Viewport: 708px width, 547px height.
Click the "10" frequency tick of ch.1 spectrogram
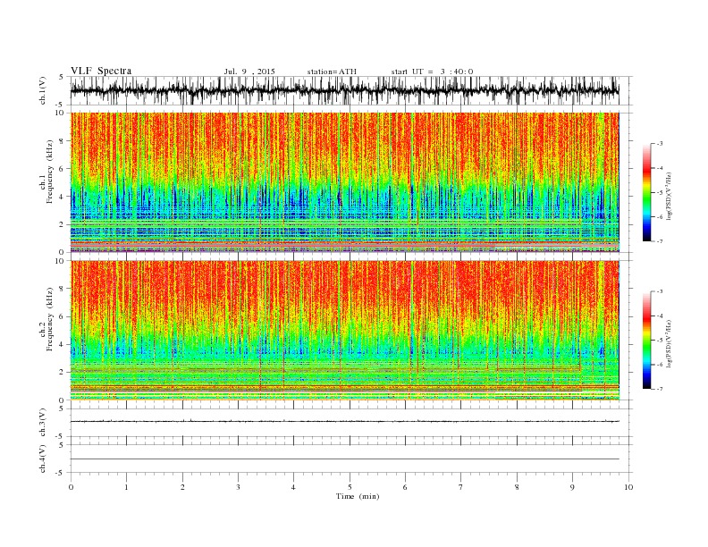[x=61, y=113]
